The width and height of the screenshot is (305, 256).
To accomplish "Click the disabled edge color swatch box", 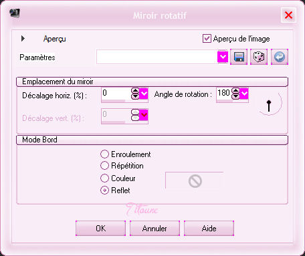I will (195, 180).
